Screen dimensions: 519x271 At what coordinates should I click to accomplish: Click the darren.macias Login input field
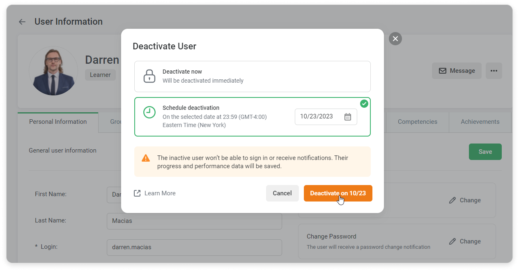click(194, 247)
